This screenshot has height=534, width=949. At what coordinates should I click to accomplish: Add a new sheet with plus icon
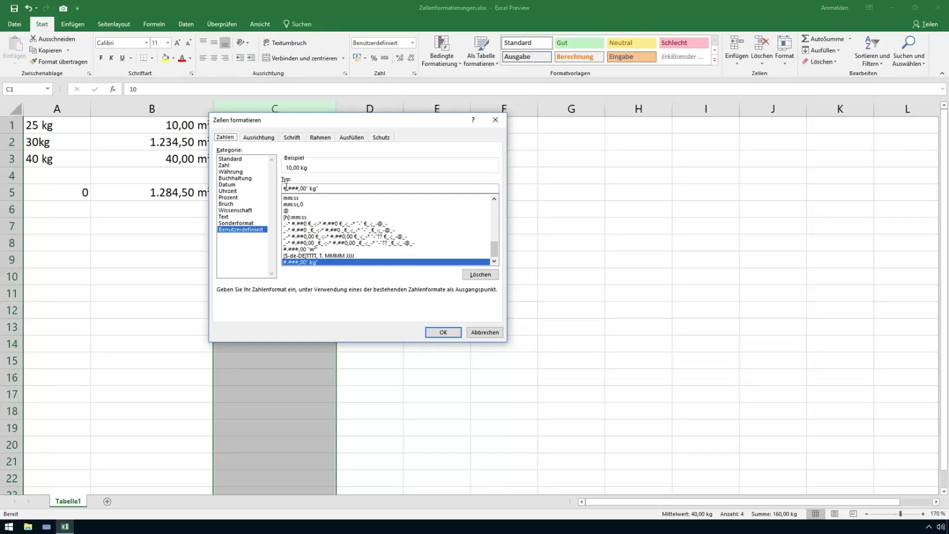point(107,501)
